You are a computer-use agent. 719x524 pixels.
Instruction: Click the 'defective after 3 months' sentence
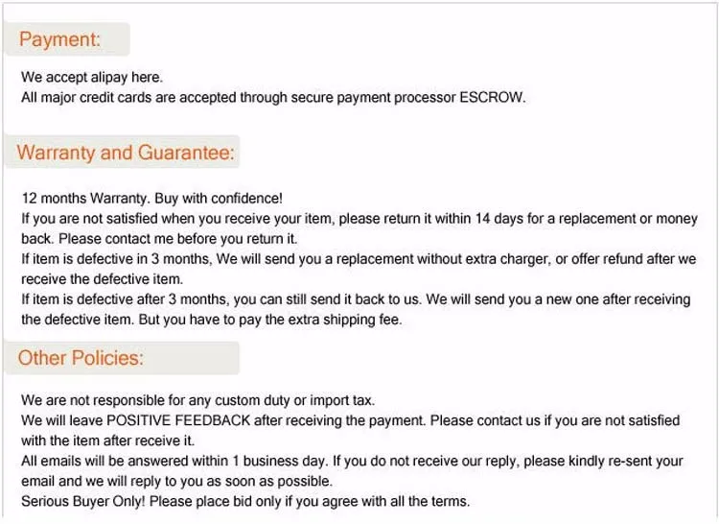coord(220,299)
